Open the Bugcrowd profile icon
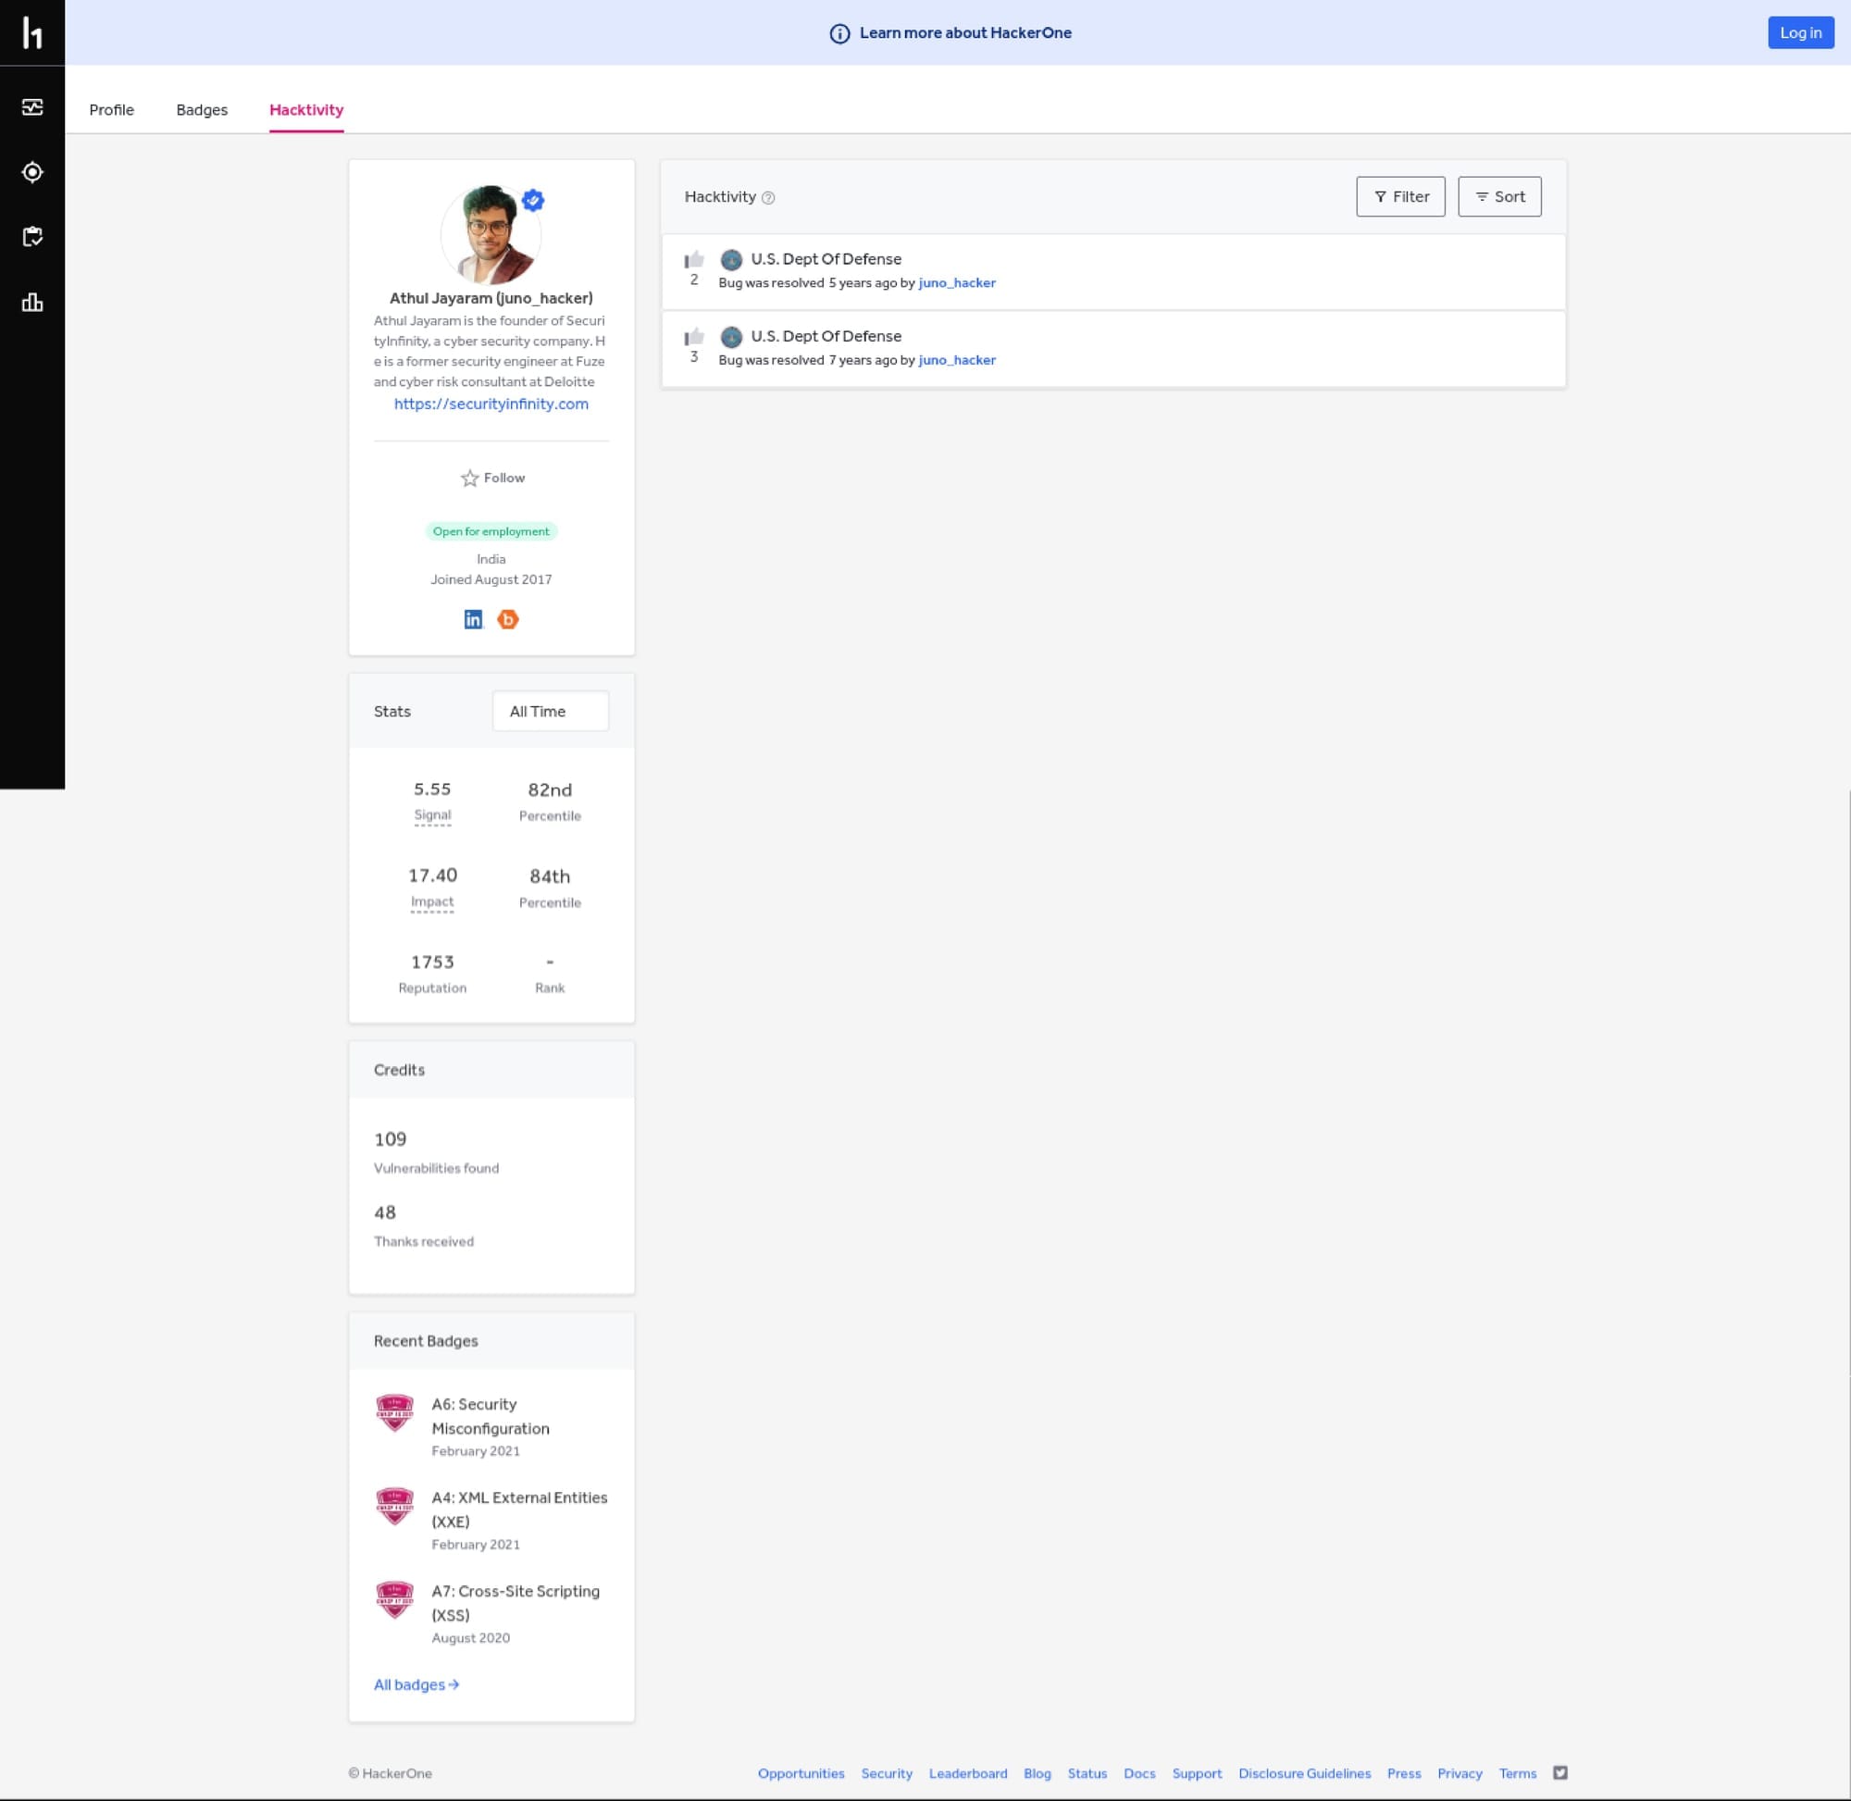The height and width of the screenshot is (1801, 1851). [508, 619]
